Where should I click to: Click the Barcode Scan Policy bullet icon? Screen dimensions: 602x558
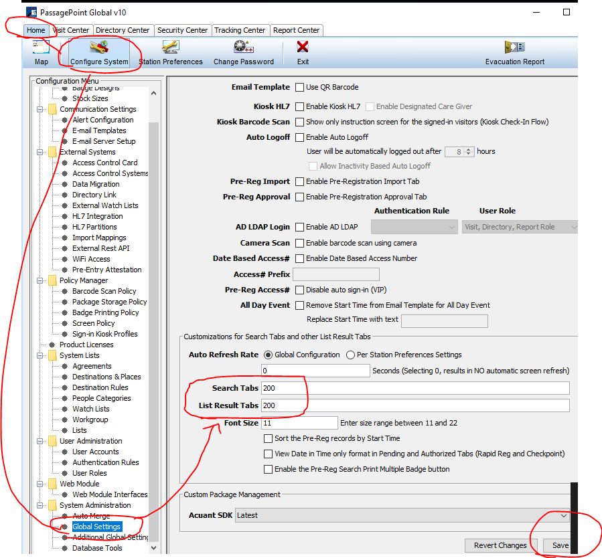[x=64, y=292]
